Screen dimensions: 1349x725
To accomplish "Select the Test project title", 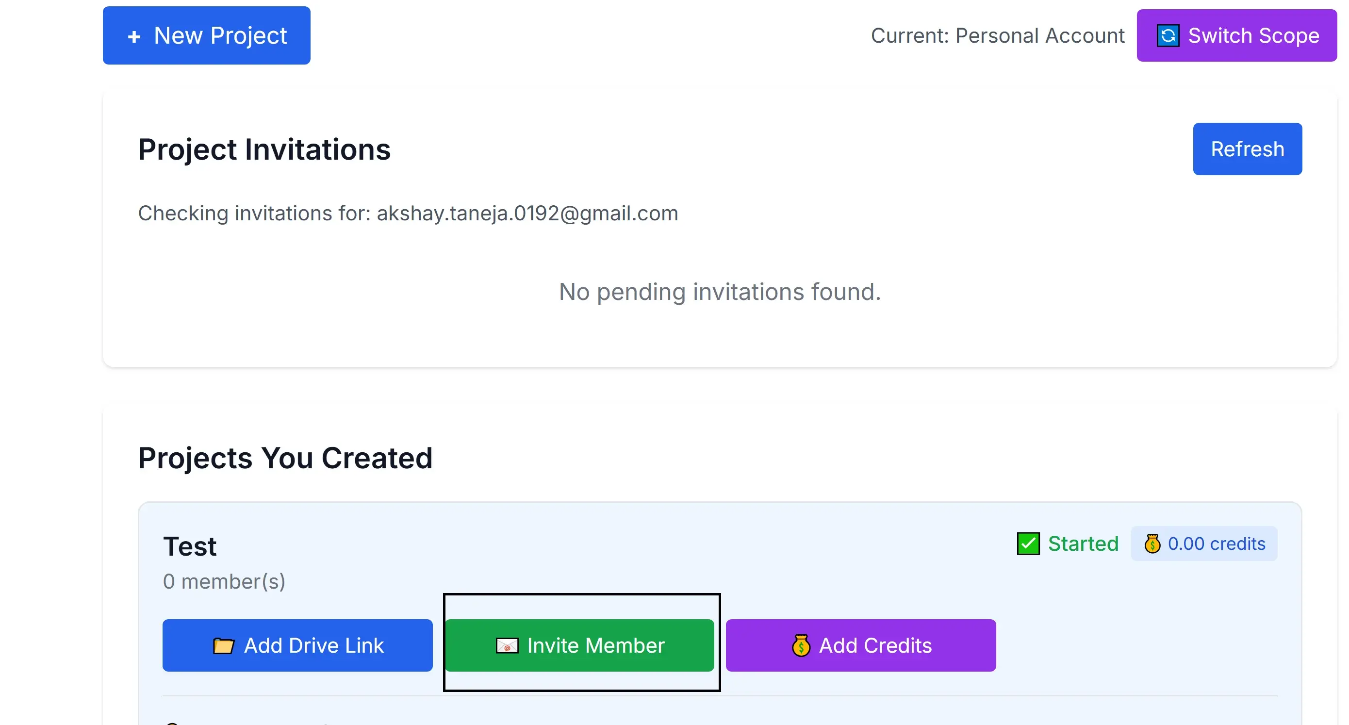I will tap(190, 546).
